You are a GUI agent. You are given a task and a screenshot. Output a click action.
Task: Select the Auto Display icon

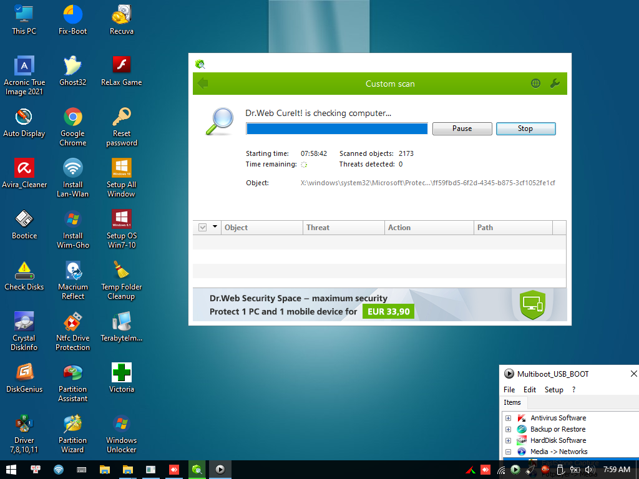(24, 122)
